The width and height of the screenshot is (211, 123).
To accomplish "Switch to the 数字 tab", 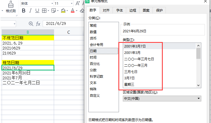I will pos(93,10).
